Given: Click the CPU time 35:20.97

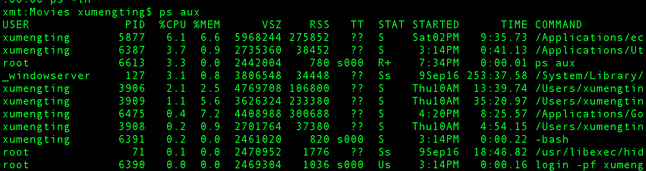Looking at the screenshot, I should [500, 101].
